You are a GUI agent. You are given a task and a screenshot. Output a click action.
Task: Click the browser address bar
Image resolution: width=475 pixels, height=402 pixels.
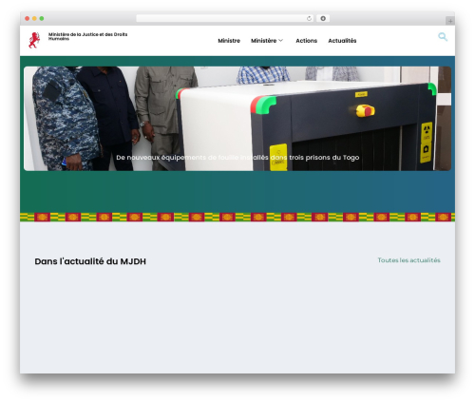coord(224,19)
